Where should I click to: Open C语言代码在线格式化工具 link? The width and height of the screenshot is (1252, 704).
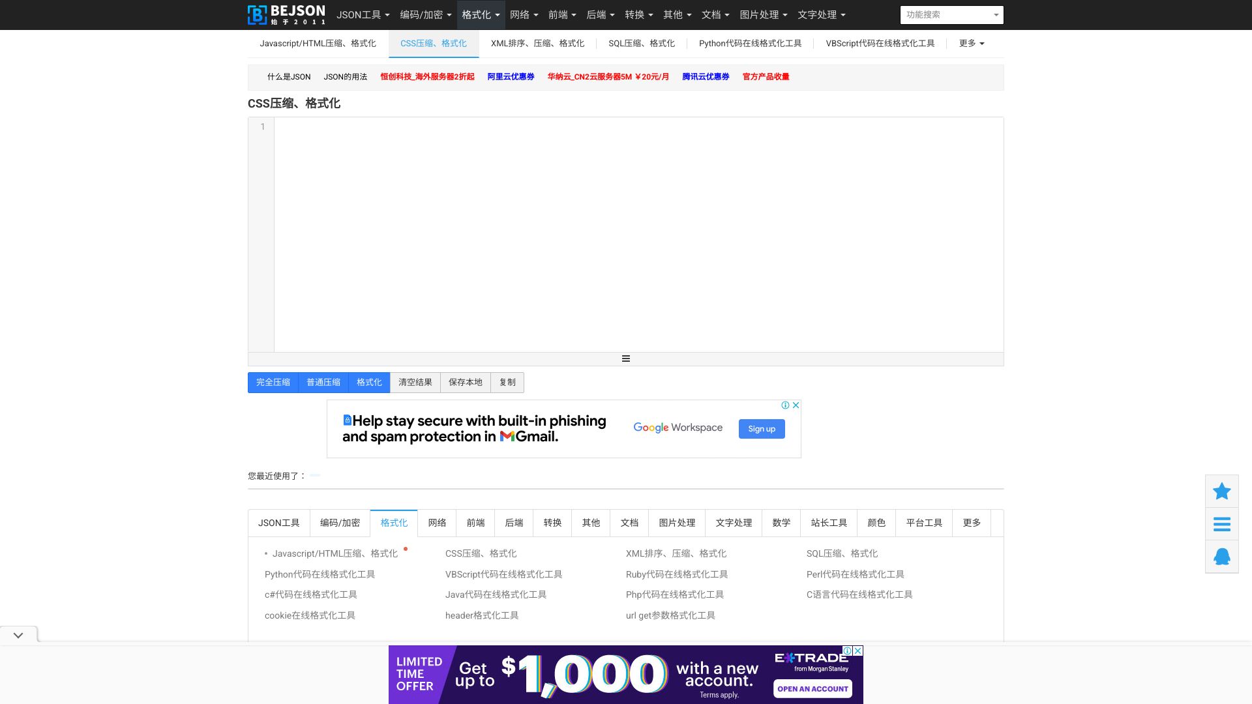pyautogui.click(x=859, y=594)
